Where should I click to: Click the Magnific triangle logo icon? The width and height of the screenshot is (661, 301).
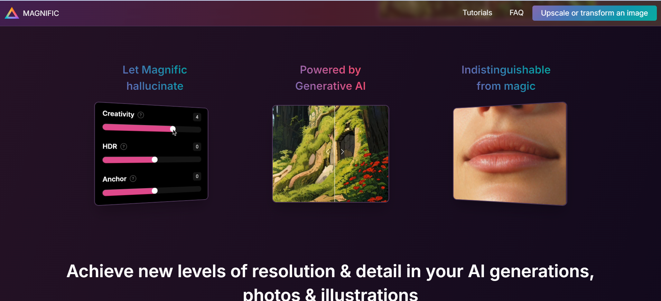coord(12,13)
